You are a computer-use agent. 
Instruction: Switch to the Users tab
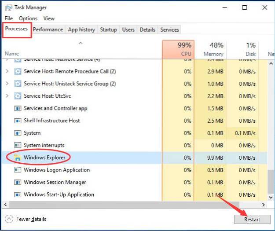coord(128,29)
